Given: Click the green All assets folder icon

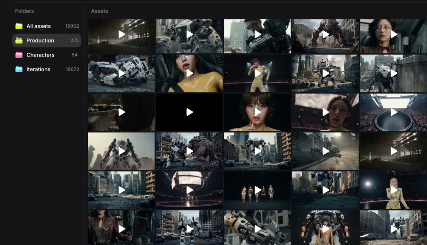Looking at the screenshot, I should pyautogui.click(x=19, y=26).
